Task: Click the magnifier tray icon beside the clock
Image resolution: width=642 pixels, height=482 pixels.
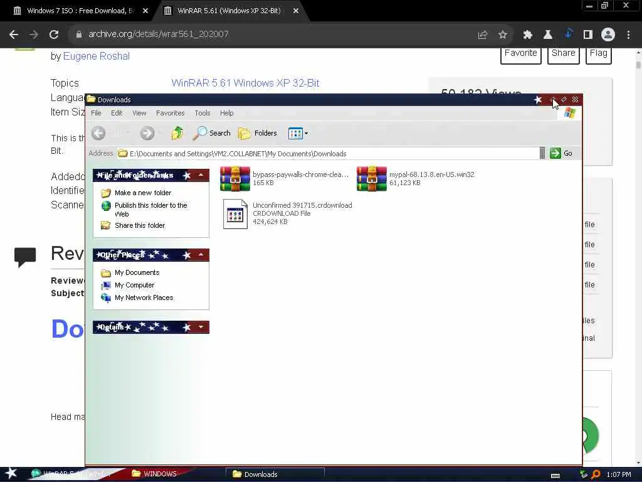Action: (x=596, y=474)
